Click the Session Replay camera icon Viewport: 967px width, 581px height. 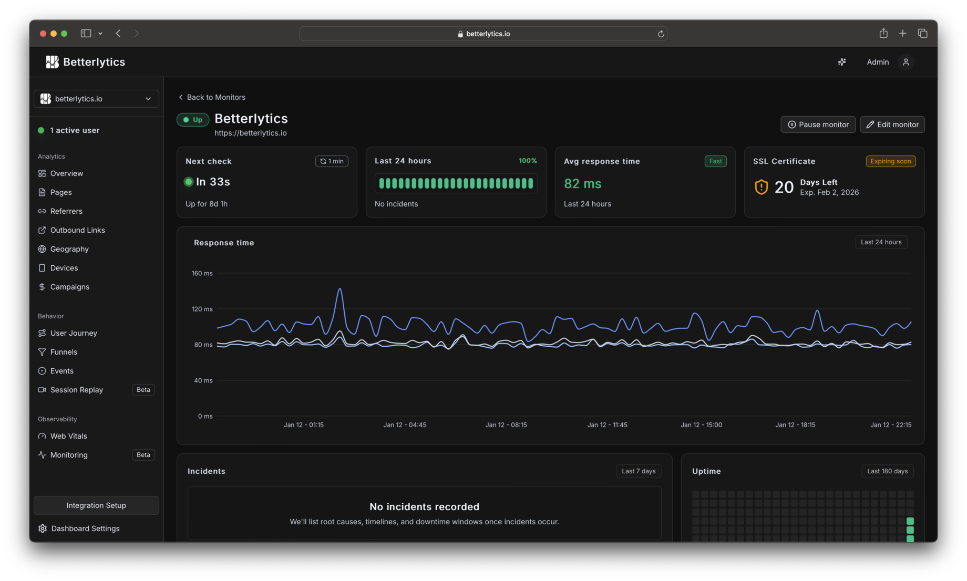click(42, 390)
